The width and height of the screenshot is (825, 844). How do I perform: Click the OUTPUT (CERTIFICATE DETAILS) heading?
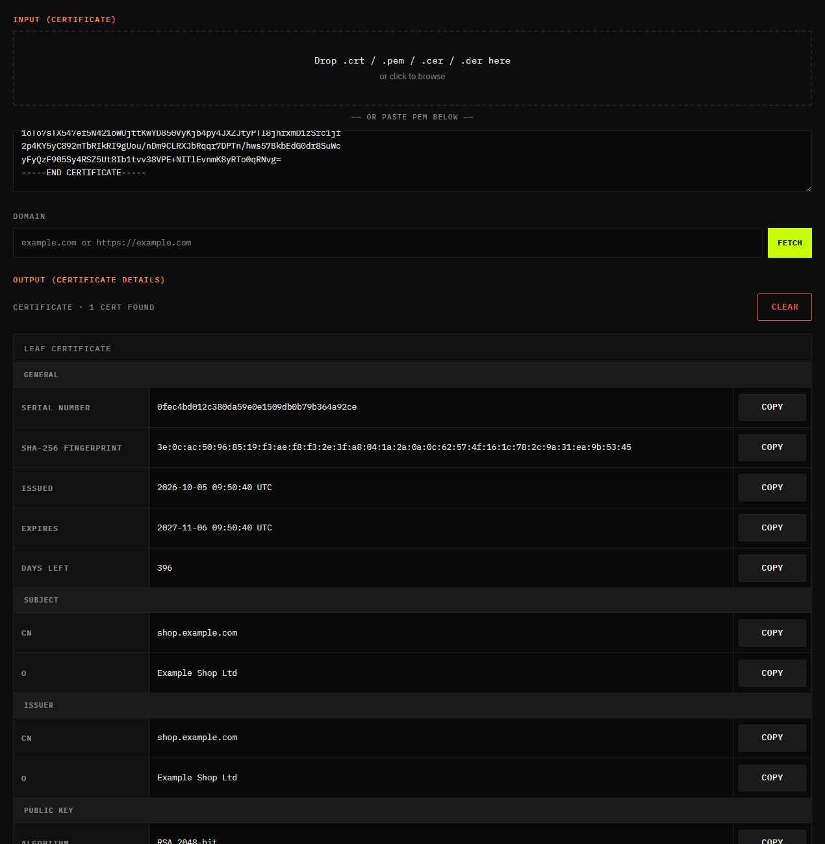(x=89, y=280)
